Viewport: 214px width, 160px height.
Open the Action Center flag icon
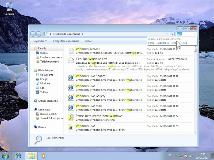pyautogui.click(x=186, y=156)
